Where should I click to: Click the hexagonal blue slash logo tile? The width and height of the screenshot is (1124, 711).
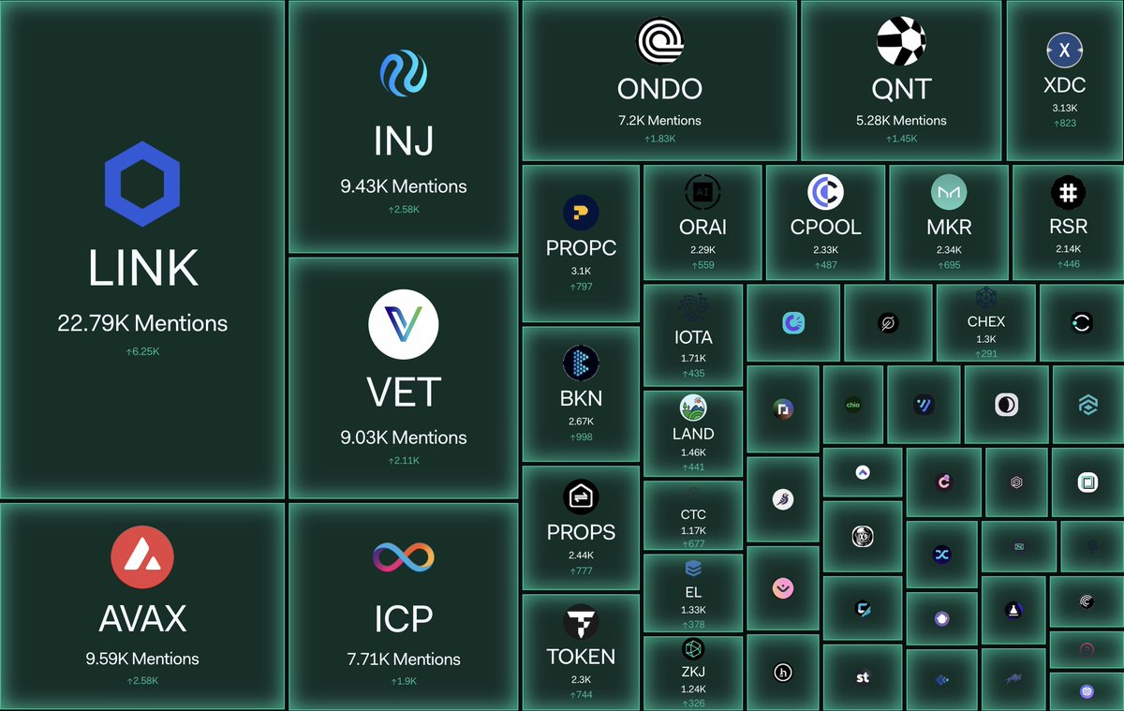[863, 608]
